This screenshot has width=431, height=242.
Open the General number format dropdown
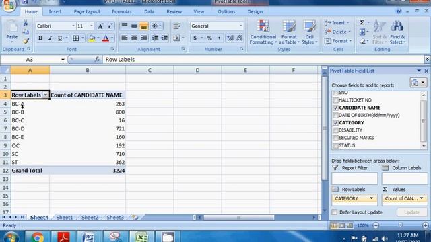(x=241, y=26)
